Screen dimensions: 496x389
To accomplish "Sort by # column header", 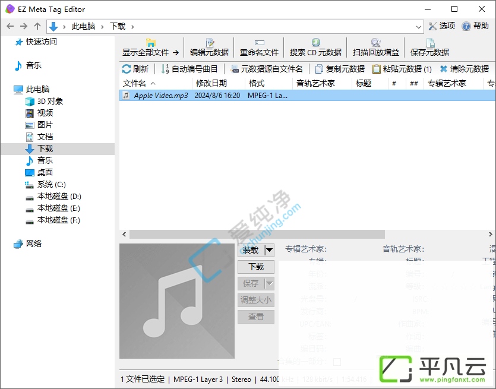I will (x=397, y=84).
